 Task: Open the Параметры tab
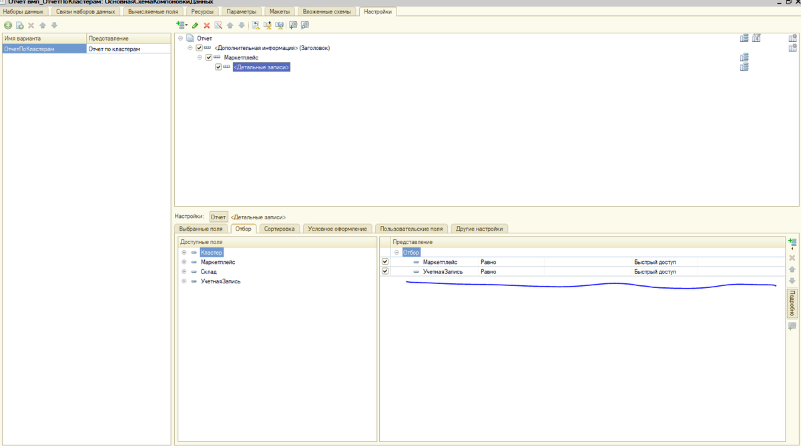241,12
